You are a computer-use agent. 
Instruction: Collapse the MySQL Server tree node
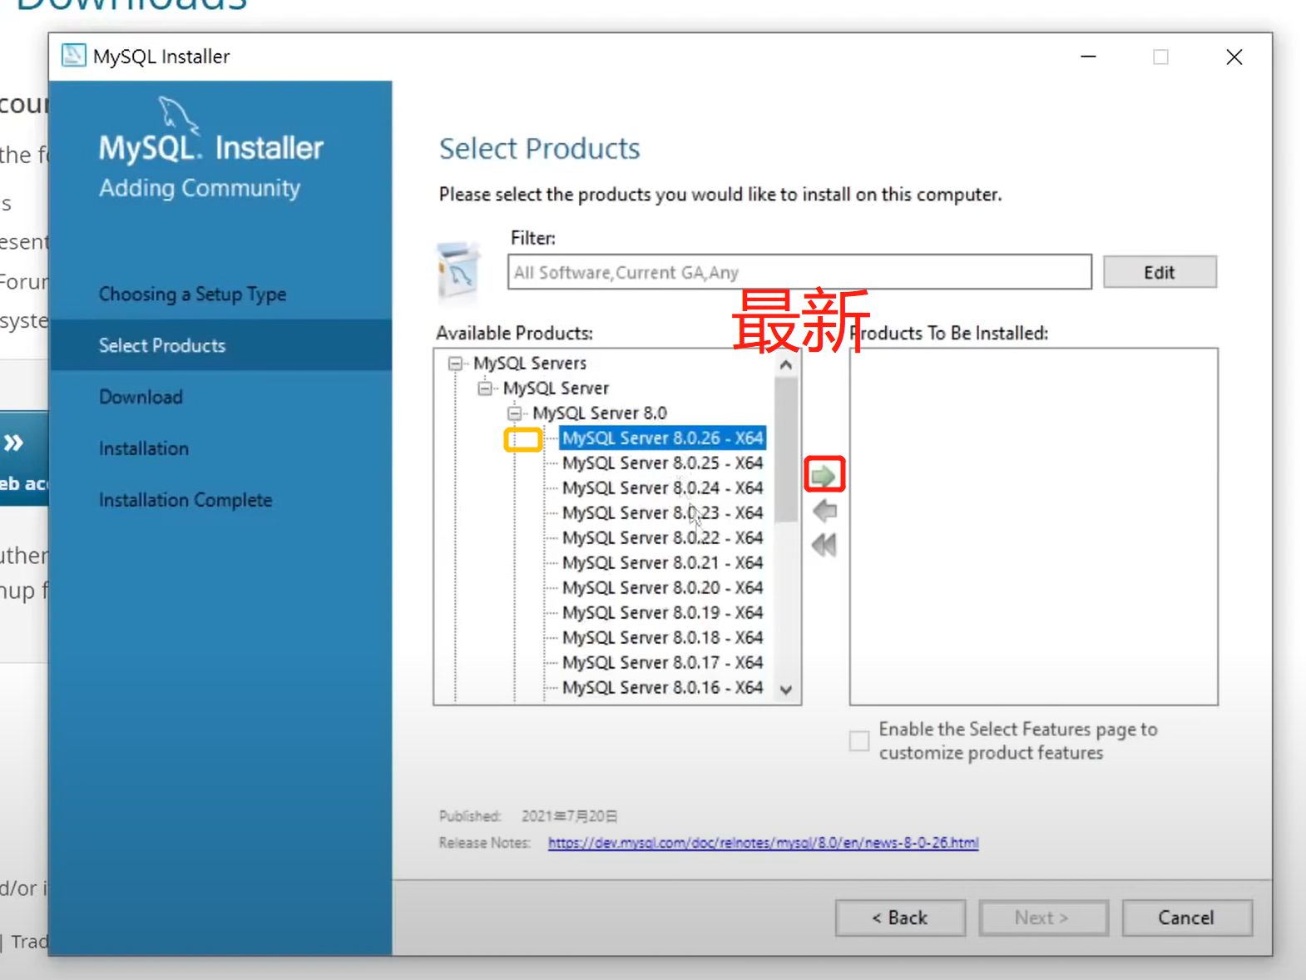coord(485,389)
